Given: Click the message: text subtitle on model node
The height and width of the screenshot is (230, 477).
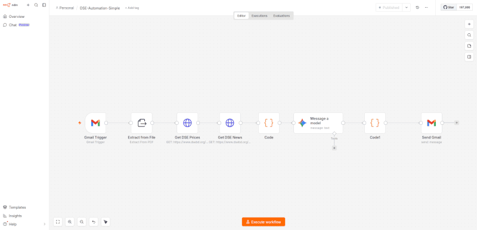Looking at the screenshot, I should pyautogui.click(x=320, y=128).
